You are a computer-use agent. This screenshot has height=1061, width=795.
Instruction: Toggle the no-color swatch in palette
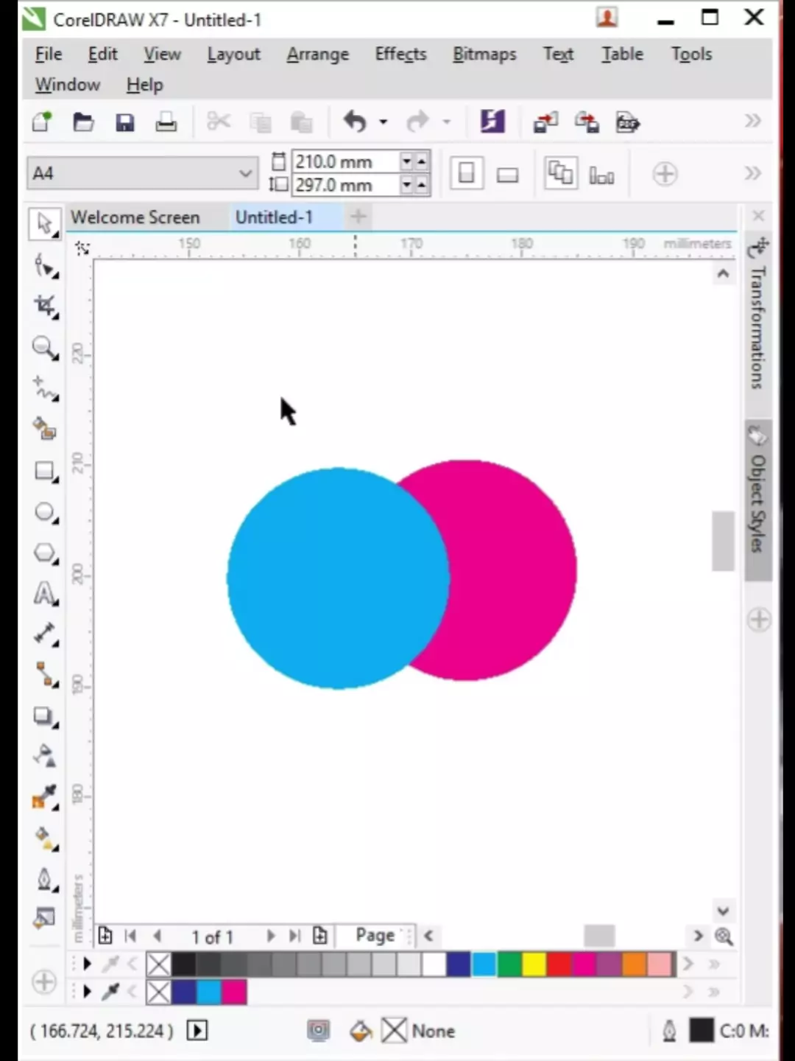158,964
